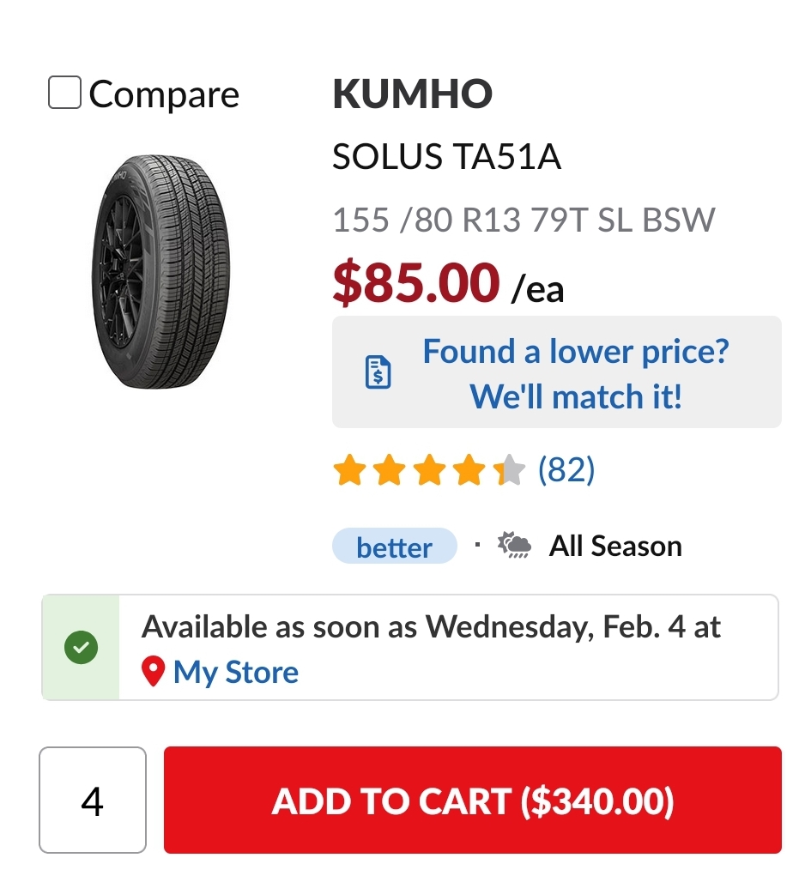Open the SOLUS TA51A product title
The height and width of the screenshot is (870, 793).
[446, 158]
